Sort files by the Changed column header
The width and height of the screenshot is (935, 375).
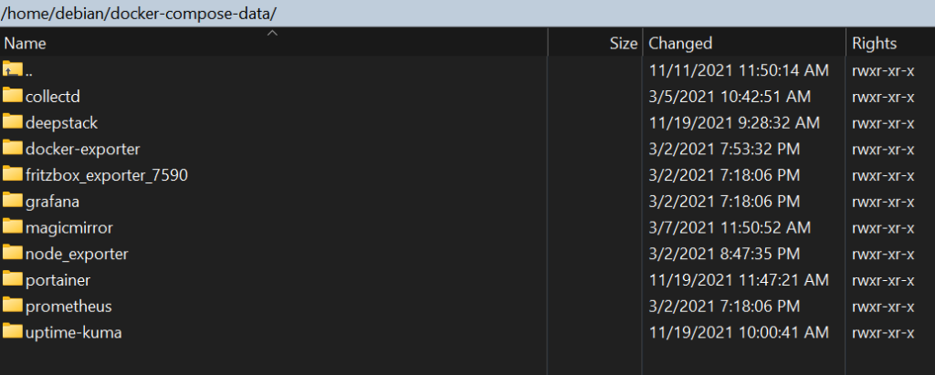click(744, 43)
